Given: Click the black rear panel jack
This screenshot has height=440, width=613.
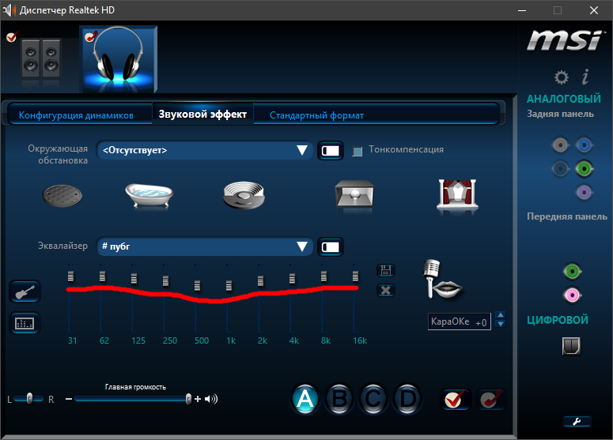Looking at the screenshot, I should click(561, 169).
